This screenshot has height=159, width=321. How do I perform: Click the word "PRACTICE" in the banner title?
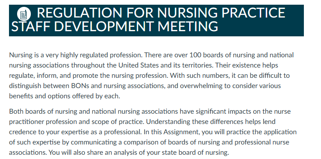tap(253, 13)
